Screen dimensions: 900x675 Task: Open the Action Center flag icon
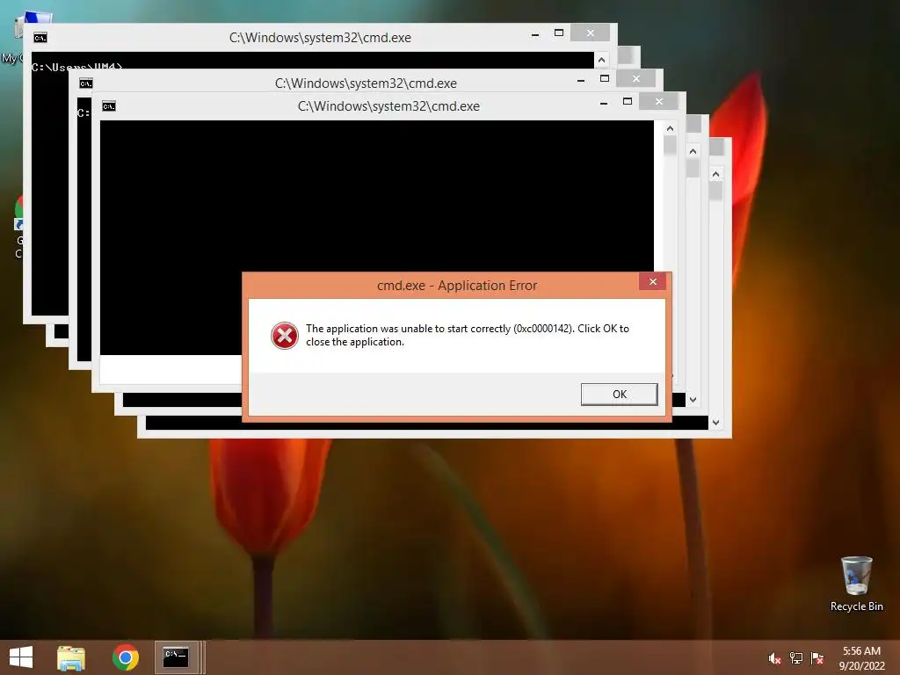817,658
